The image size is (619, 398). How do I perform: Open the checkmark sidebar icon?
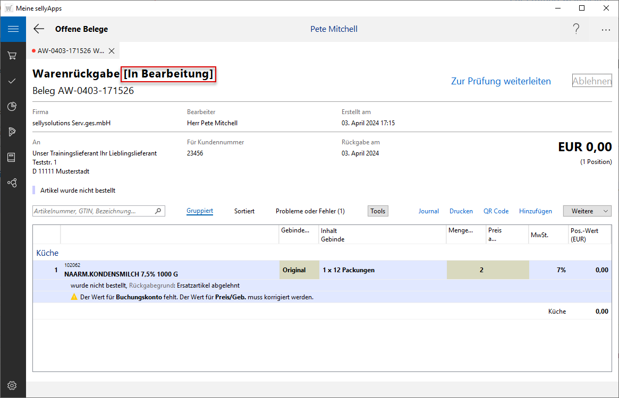13,81
